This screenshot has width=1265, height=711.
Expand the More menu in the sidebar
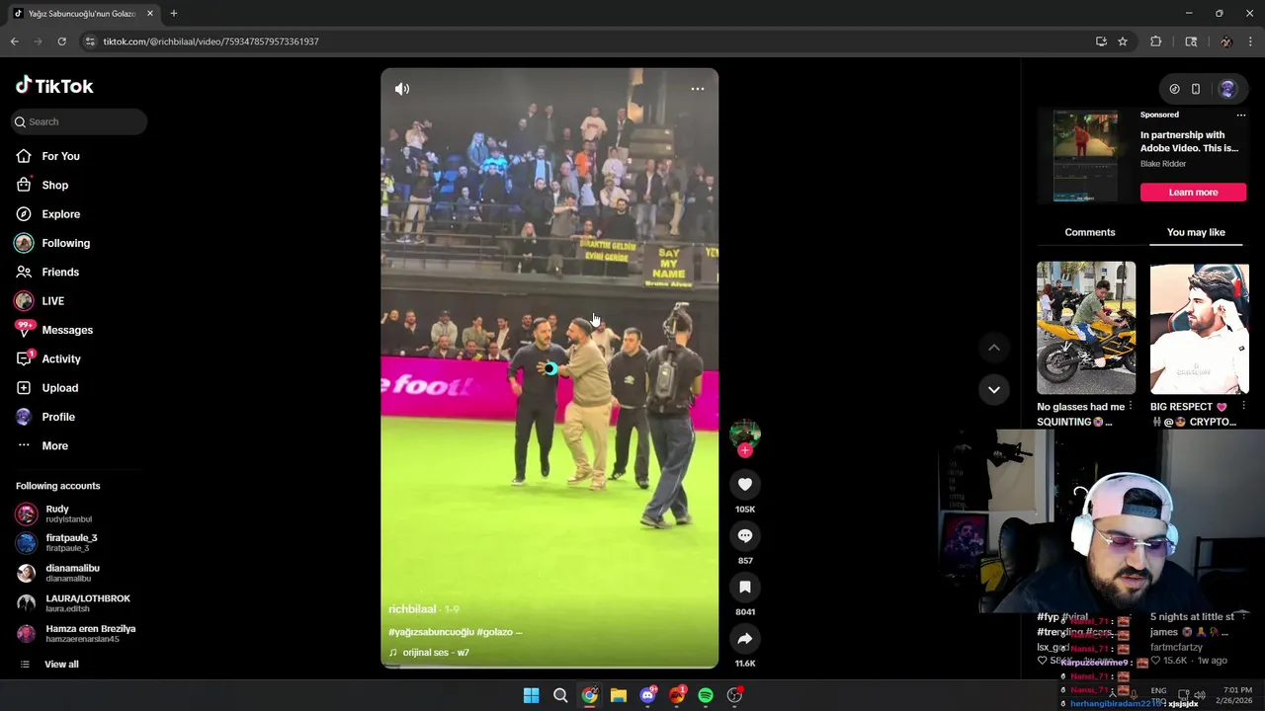[54, 445]
